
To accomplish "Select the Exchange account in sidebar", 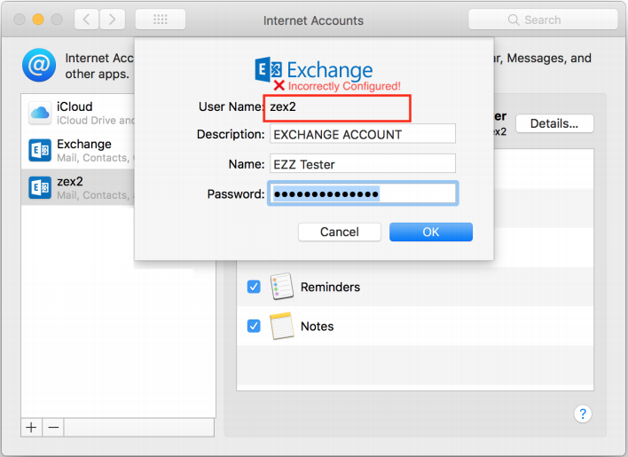I will [78, 150].
